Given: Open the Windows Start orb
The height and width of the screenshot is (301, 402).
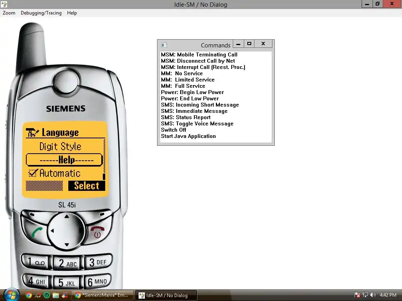Looking at the screenshot, I should [11, 295].
